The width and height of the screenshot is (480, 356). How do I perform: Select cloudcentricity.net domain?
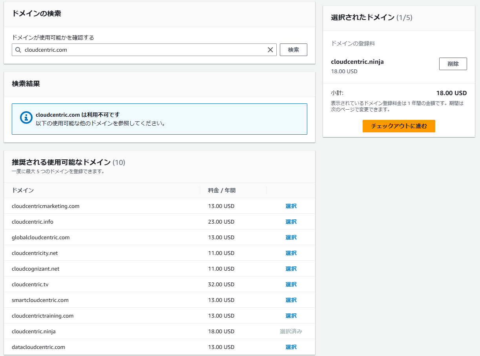(x=291, y=253)
